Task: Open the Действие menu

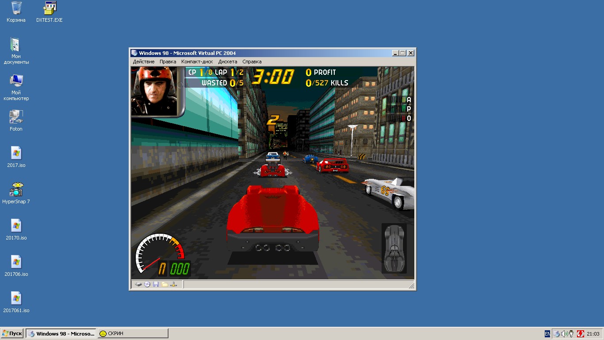Action: (144, 62)
